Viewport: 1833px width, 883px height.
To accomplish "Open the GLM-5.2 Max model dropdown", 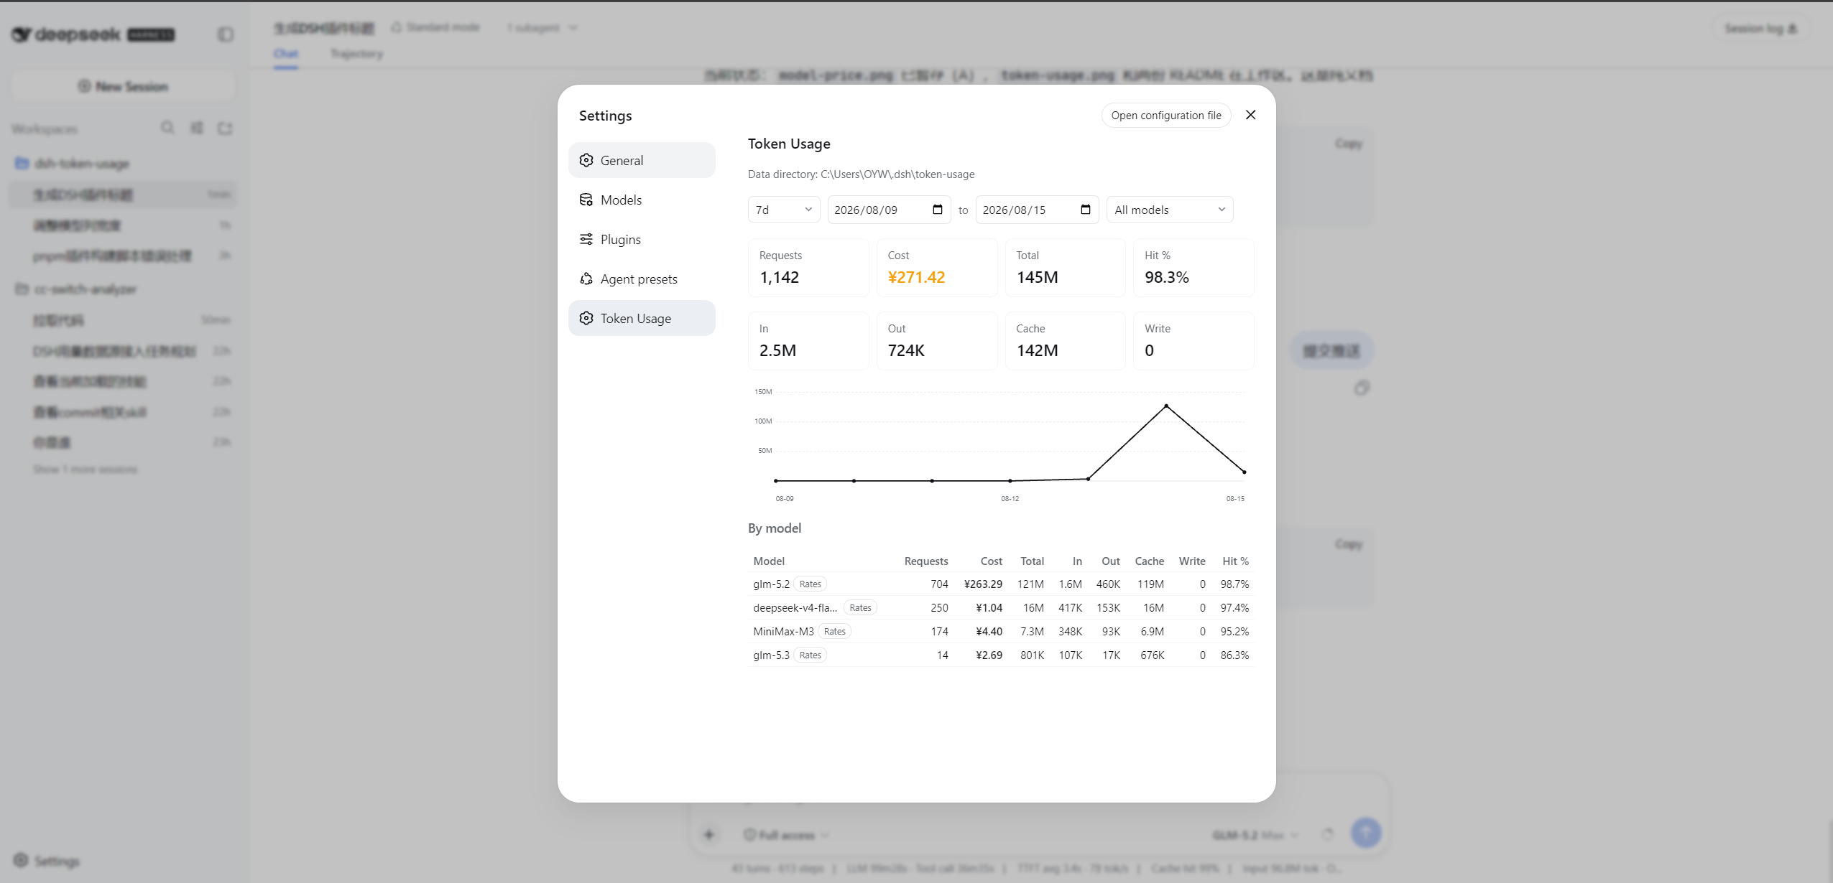I will coord(1255,835).
